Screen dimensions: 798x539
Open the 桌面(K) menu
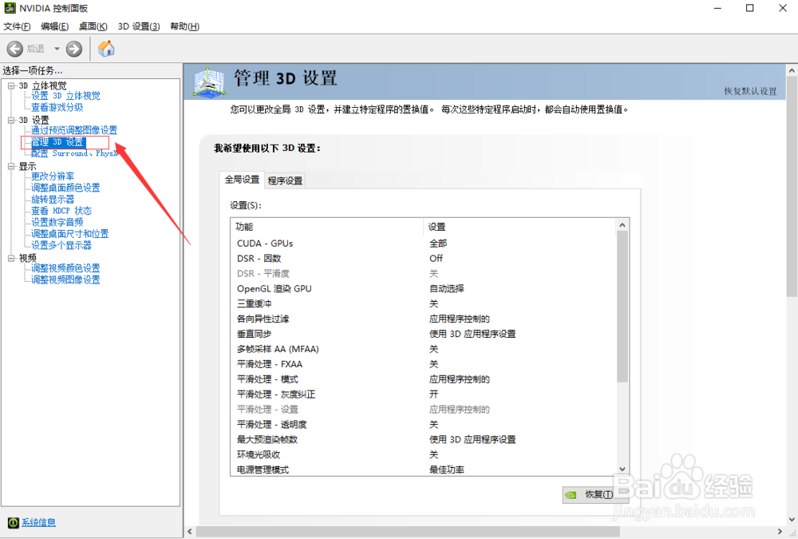tap(93, 26)
